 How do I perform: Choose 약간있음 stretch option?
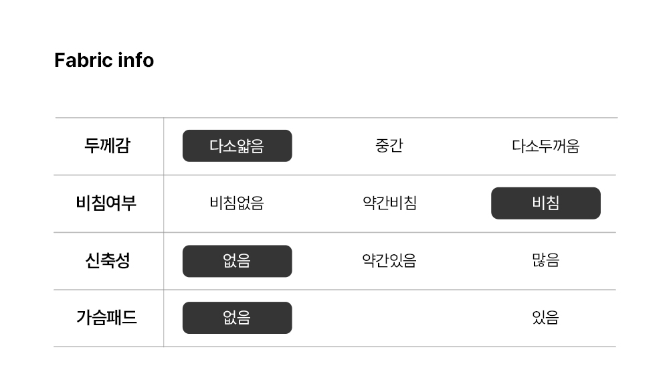(x=389, y=261)
